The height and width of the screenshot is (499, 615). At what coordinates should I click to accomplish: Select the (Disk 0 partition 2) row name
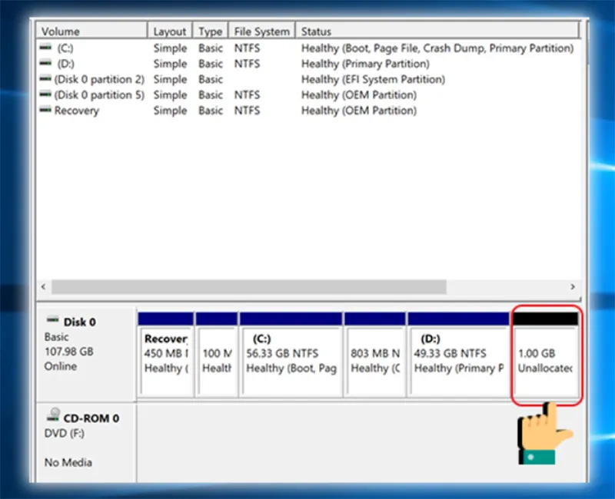(x=99, y=80)
